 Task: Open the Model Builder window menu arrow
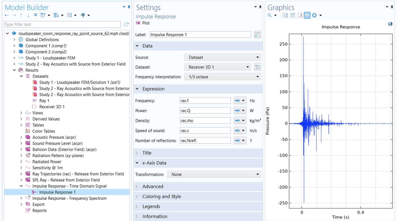124,7
